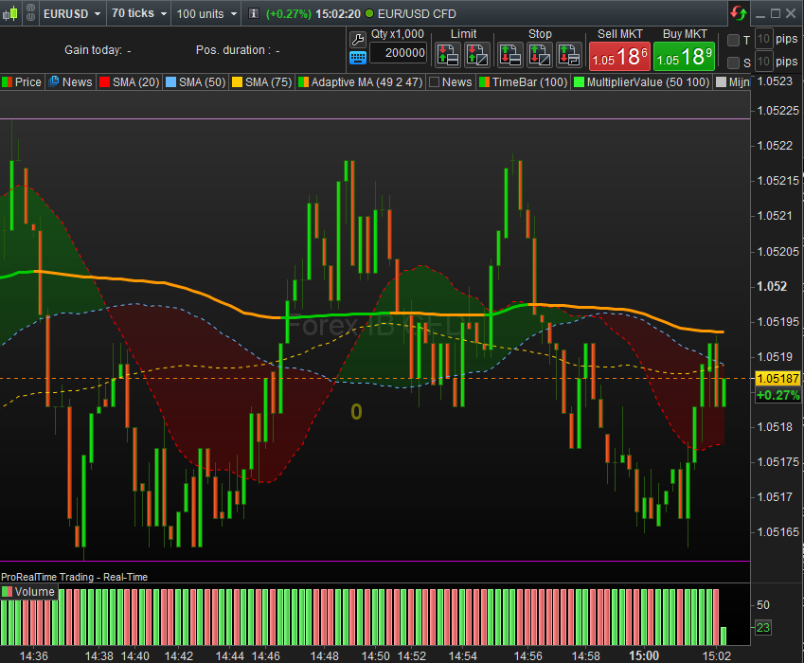Viewport: 804px width, 663px height.
Task: Select the SMA (20) legend item
Action: [x=130, y=82]
